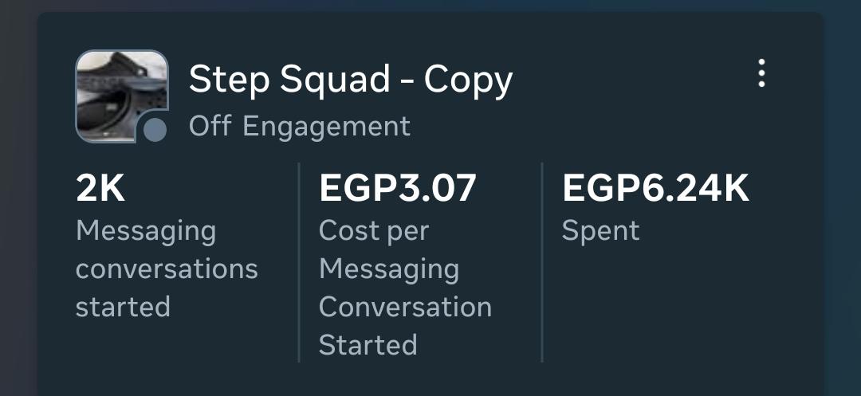Click the capitalized Started word in cost column
This screenshot has width=861, height=396.
(x=368, y=345)
